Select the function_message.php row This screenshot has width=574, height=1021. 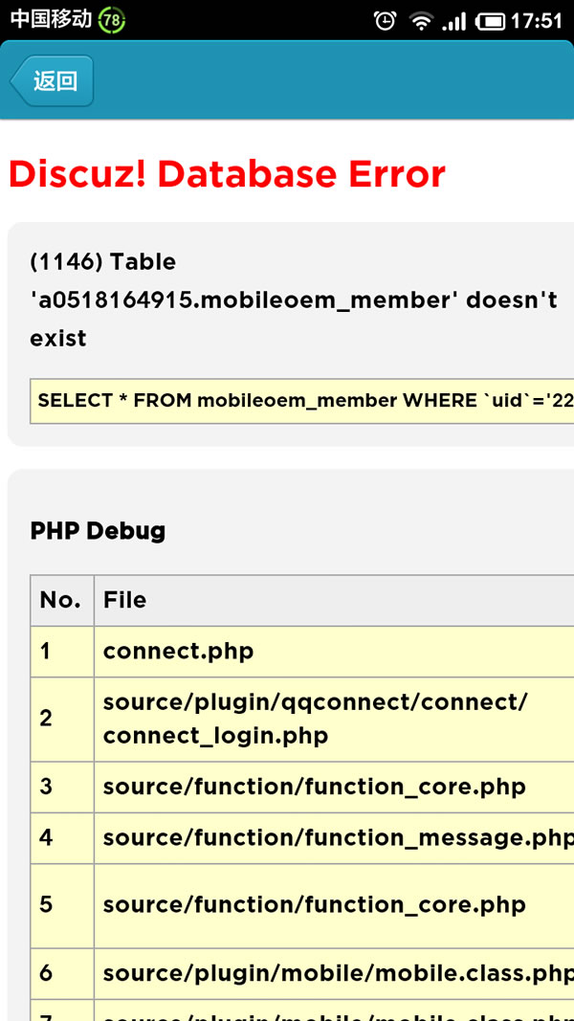coord(302,837)
